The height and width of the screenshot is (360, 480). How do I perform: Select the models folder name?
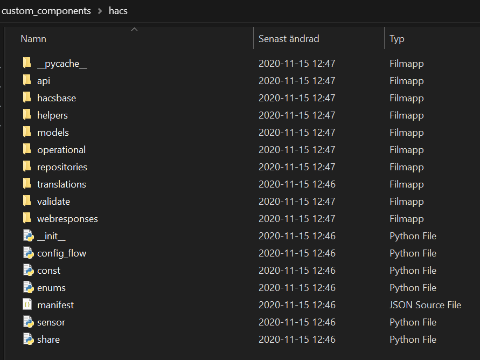point(53,133)
